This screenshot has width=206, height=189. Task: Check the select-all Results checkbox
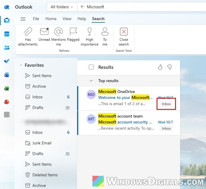91,67
